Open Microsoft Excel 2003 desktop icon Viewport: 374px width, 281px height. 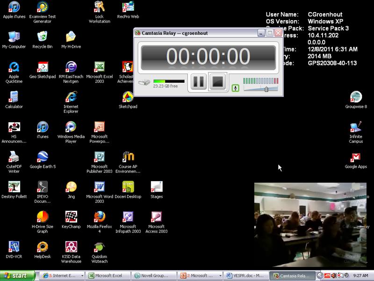(x=100, y=73)
